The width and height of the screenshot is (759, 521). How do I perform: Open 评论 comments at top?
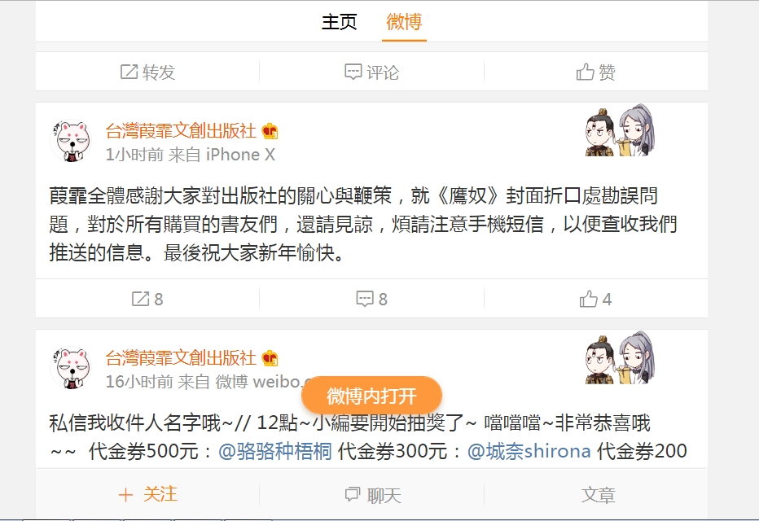pos(371,72)
